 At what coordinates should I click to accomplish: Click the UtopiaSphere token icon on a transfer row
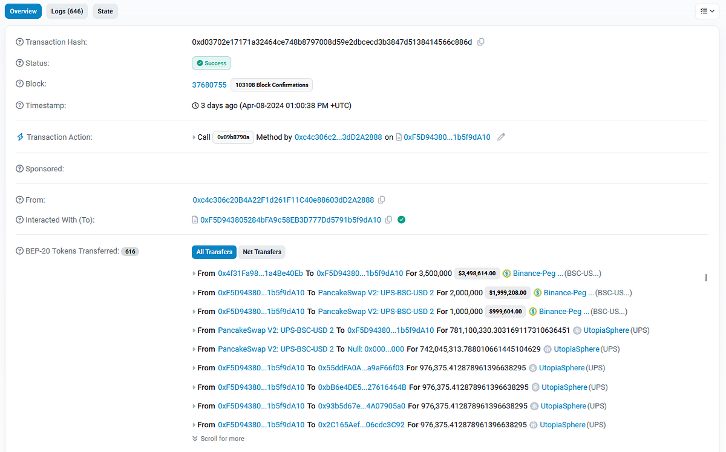pyautogui.click(x=577, y=330)
